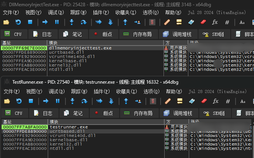Switch to CPU tab in TestRunner window
The image size is (254, 158).
coord(15,113)
